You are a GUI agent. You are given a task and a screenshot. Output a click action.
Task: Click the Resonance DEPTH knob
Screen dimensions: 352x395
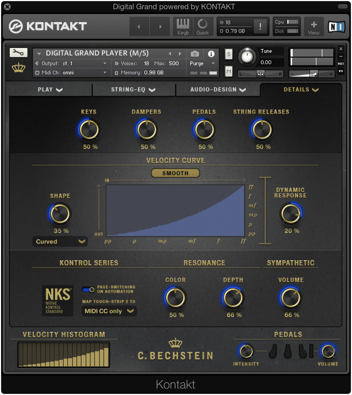233,298
